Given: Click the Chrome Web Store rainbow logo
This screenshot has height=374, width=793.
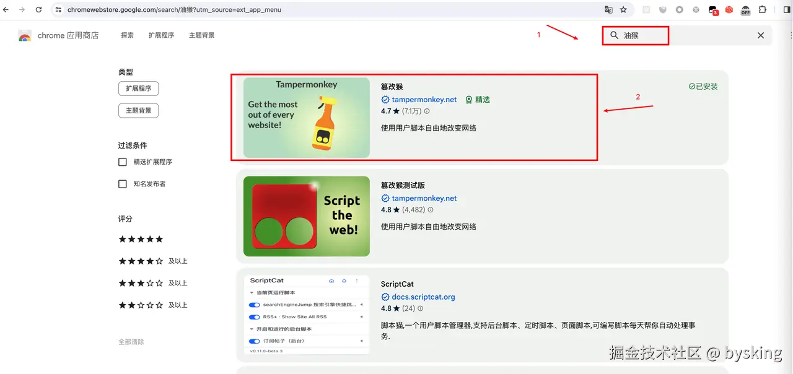Looking at the screenshot, I should pyautogui.click(x=25, y=36).
